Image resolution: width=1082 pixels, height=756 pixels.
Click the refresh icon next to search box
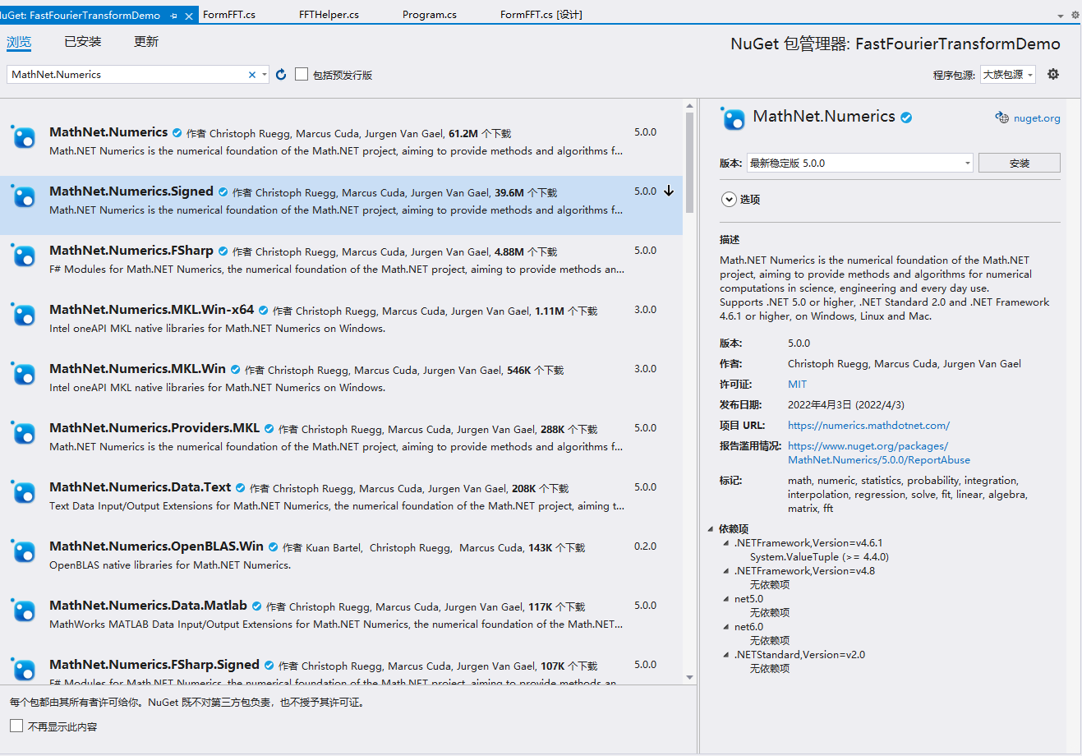(x=281, y=75)
